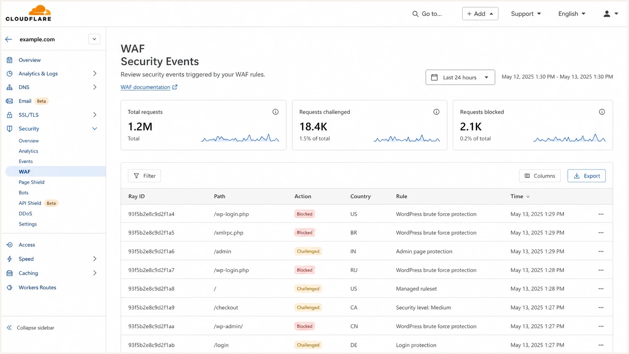Expand the Caching section chevron
This screenshot has width=629, height=354.
[95, 273]
